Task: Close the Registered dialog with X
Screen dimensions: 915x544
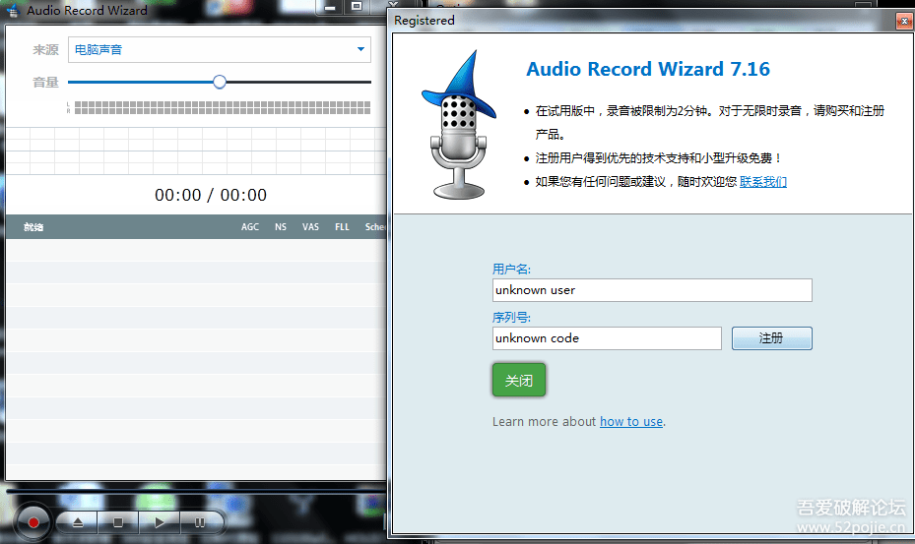Action: point(904,21)
